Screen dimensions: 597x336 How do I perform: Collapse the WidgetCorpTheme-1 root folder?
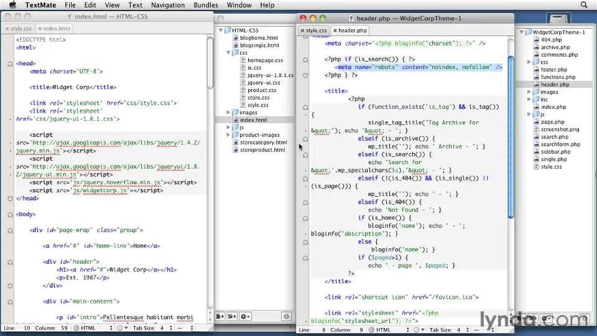click(522, 32)
